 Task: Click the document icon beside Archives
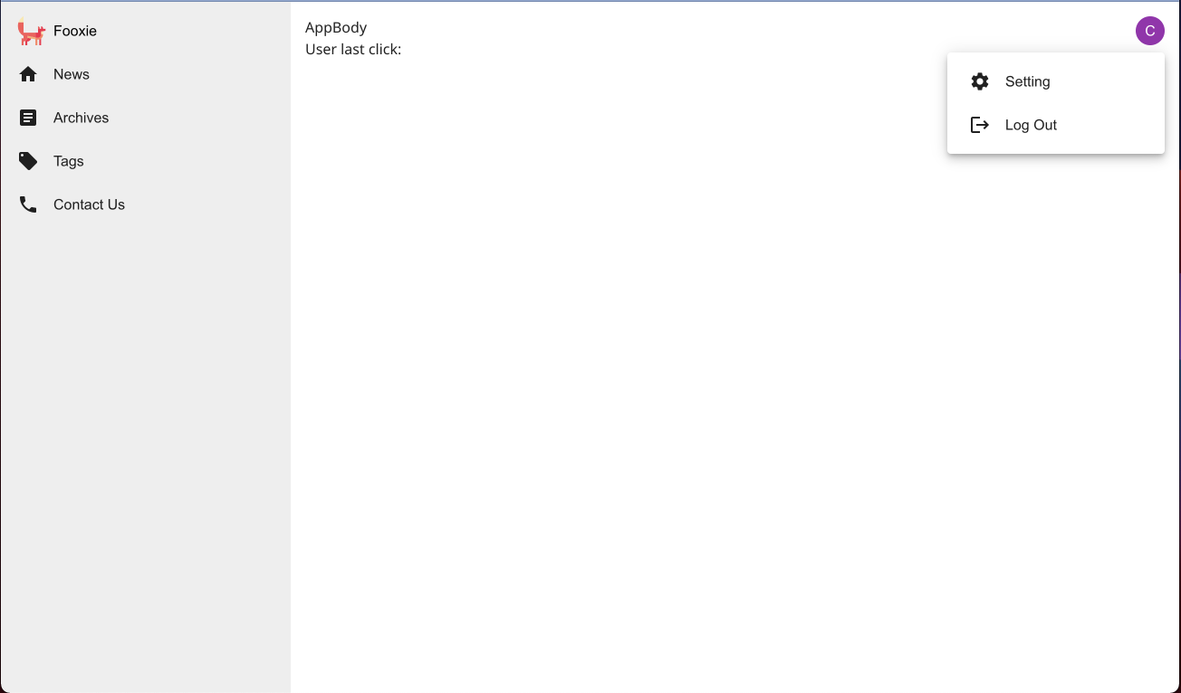[28, 118]
